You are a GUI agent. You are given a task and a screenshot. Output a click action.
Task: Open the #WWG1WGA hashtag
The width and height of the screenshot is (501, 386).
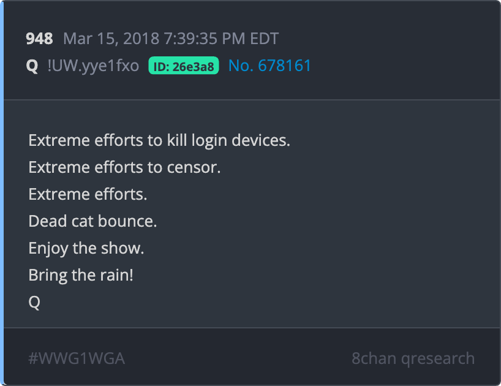[x=77, y=358]
